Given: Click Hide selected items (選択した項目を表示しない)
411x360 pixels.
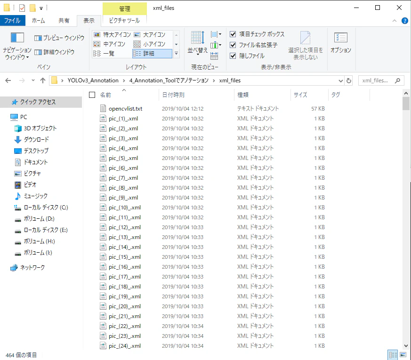Looking at the screenshot, I should (x=306, y=46).
